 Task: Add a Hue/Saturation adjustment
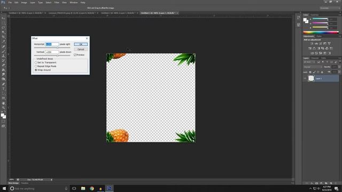pos(310,49)
